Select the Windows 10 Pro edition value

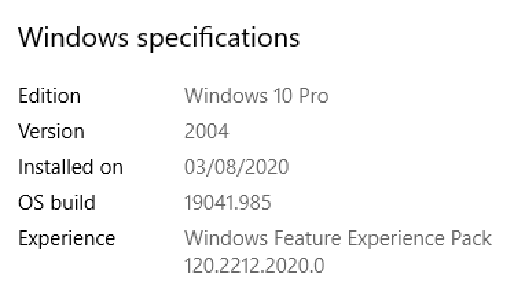(x=256, y=96)
